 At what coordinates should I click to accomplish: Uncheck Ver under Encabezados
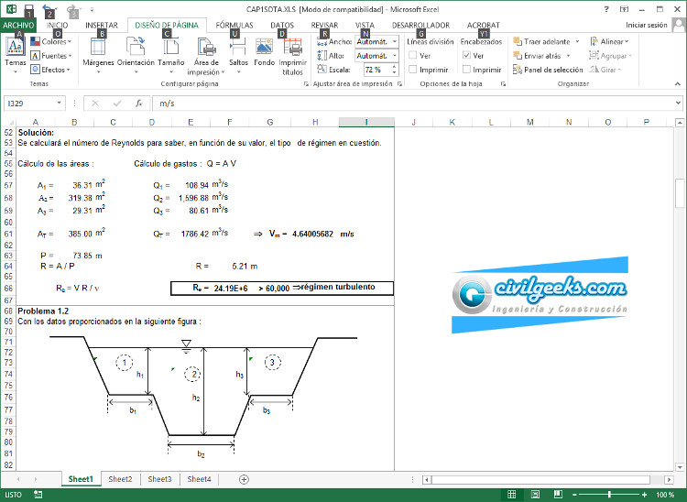point(467,56)
